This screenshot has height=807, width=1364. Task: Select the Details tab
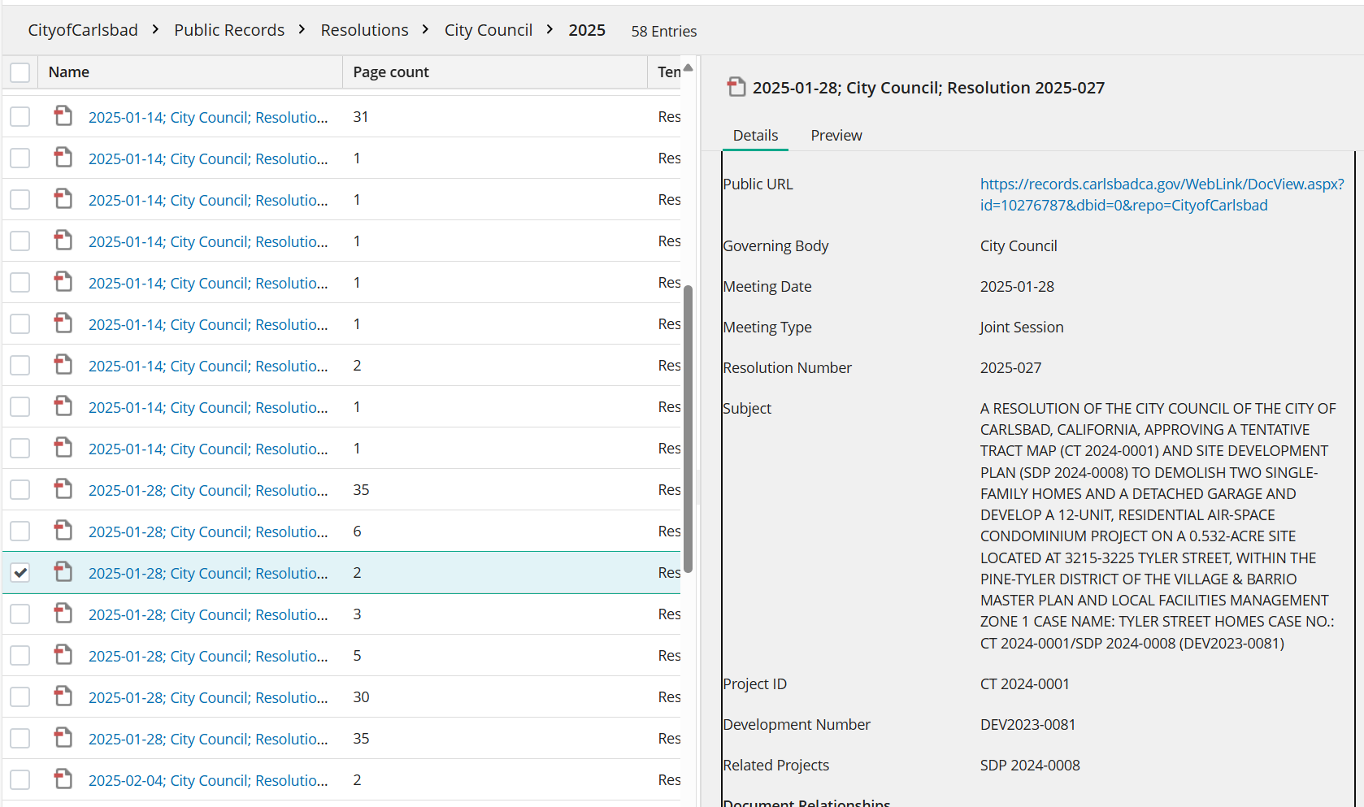tap(755, 136)
